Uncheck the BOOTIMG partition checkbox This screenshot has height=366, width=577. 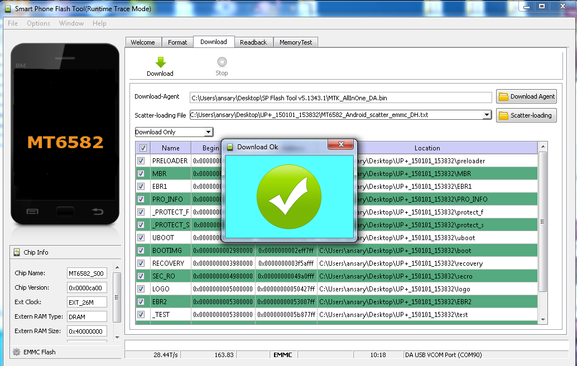click(x=141, y=250)
